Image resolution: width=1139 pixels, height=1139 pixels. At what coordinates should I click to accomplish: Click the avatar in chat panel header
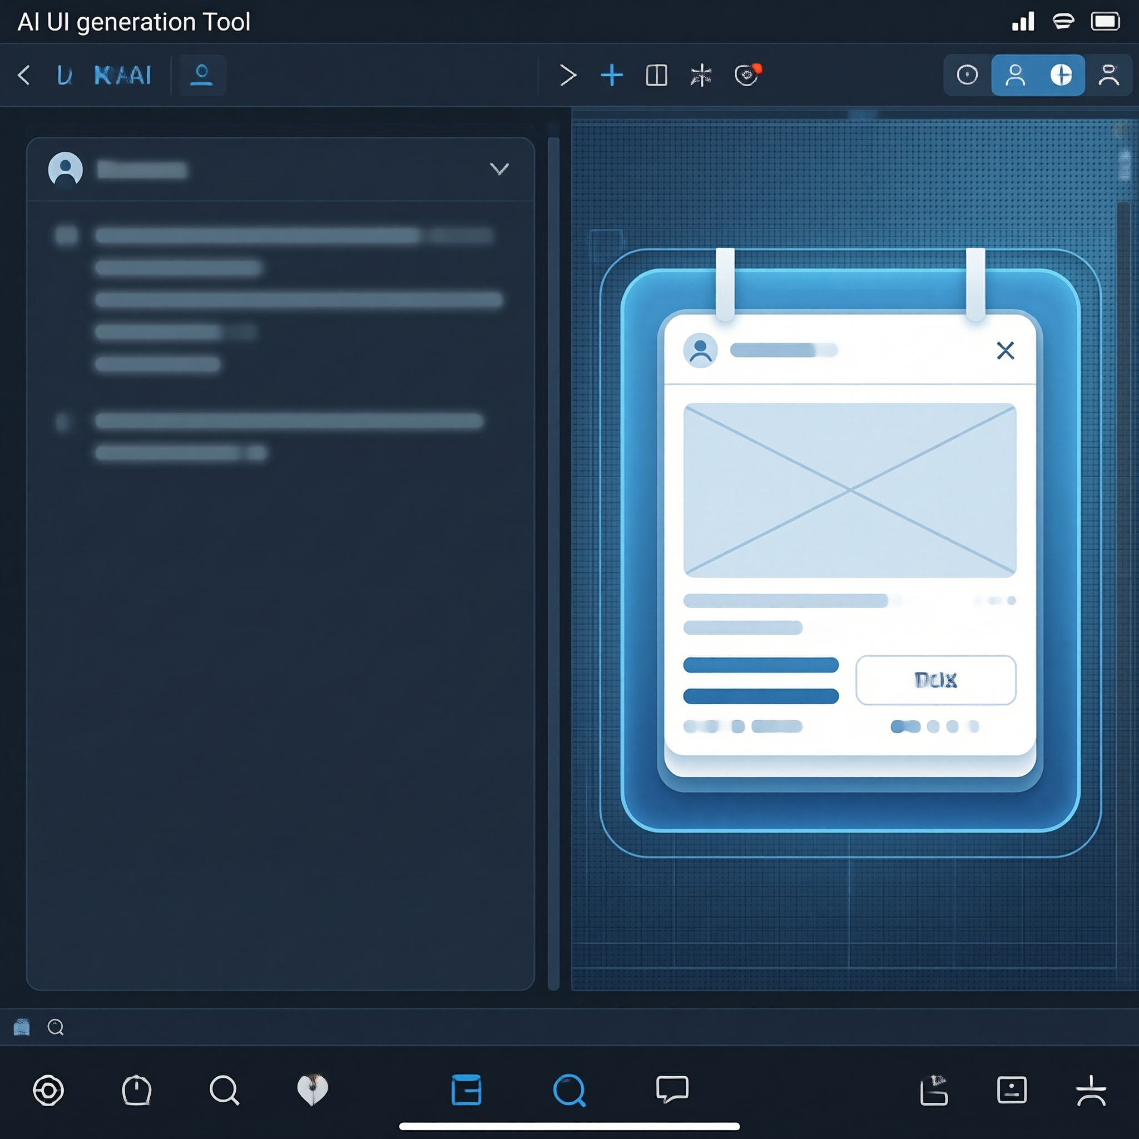[x=66, y=169]
